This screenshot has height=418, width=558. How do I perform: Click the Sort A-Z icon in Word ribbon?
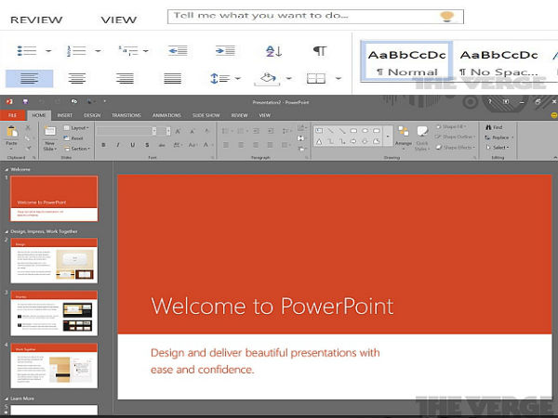273,51
